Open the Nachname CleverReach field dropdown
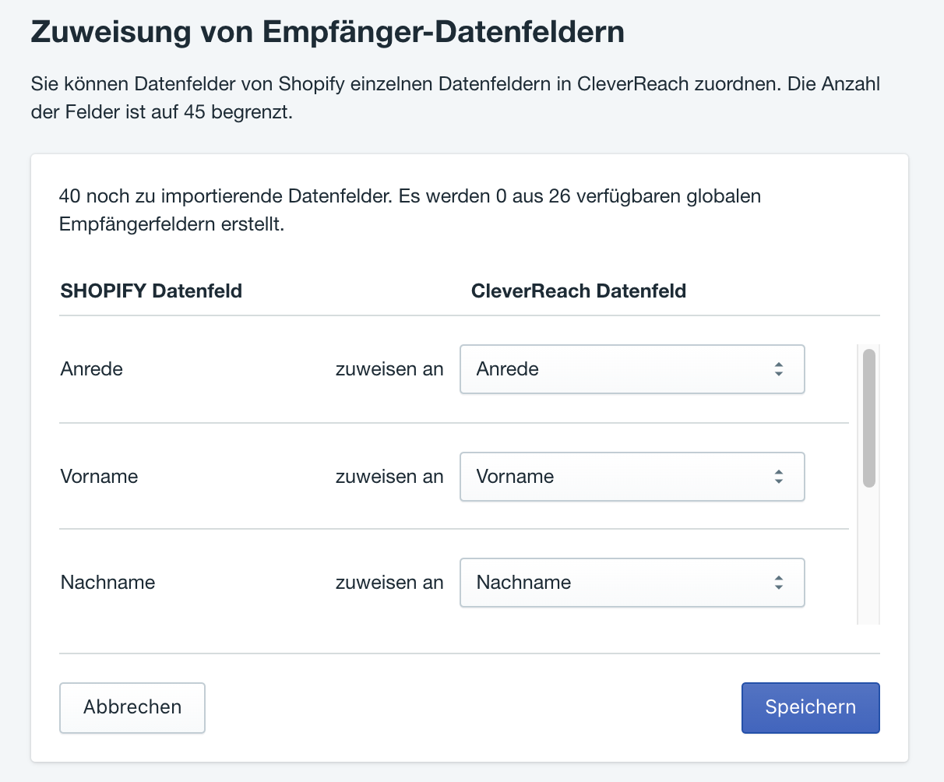The height and width of the screenshot is (782, 944). point(632,583)
